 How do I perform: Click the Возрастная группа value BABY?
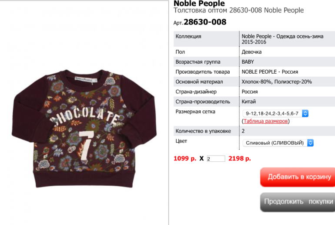click(x=248, y=62)
